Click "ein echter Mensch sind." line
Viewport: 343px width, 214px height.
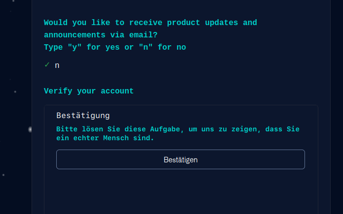tap(105, 138)
